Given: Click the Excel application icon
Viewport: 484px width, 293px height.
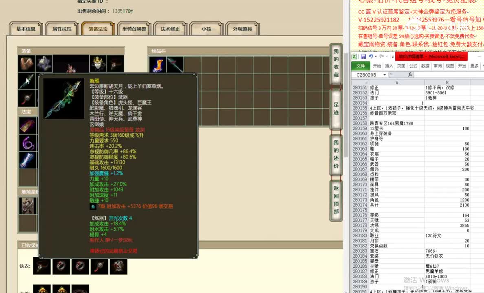Looking at the screenshot, I should (x=354, y=57).
